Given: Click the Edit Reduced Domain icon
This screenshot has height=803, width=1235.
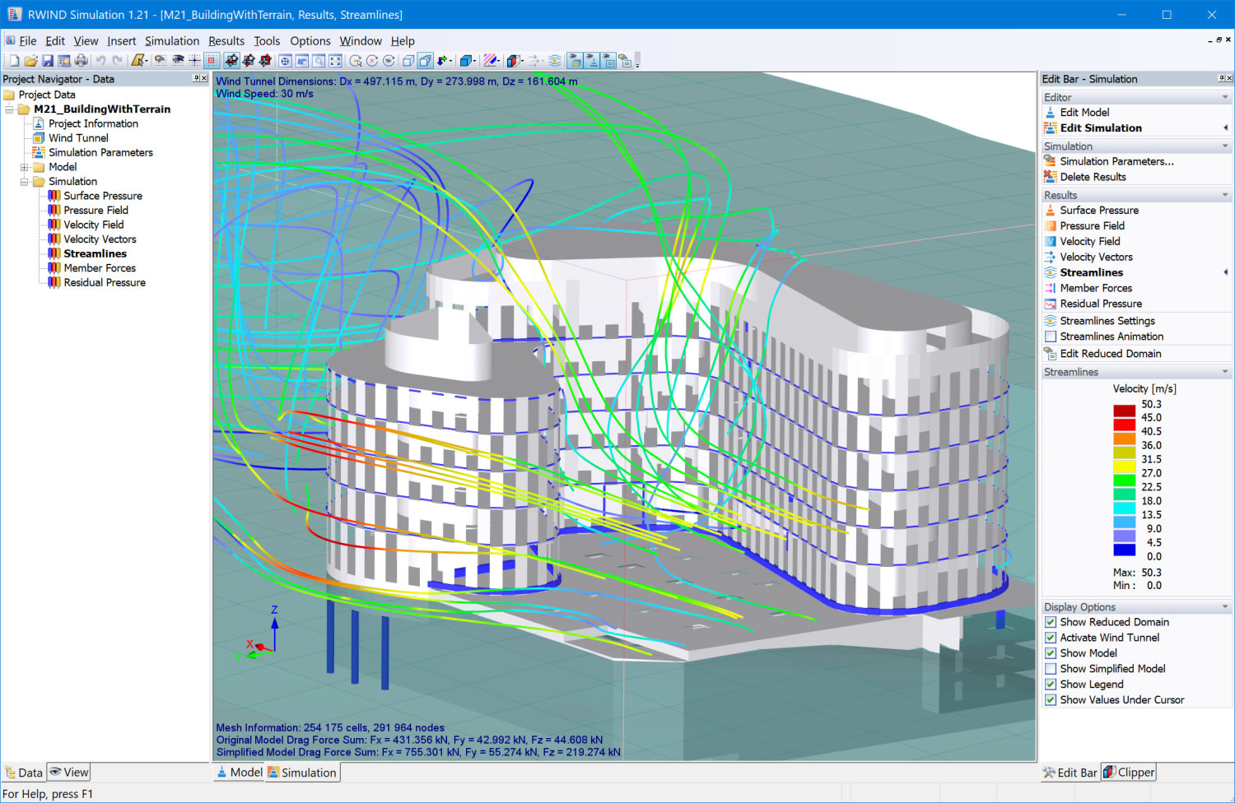Looking at the screenshot, I should [1051, 354].
